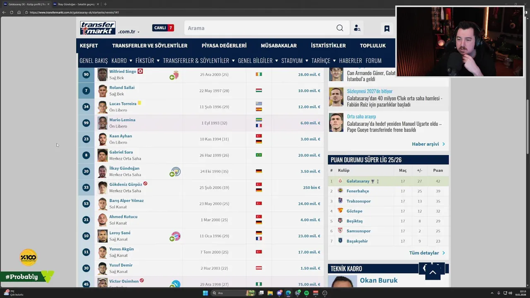Click Manchester City badge beside Gündoğan
Image resolution: width=530 pixels, height=298 pixels.
click(176, 171)
